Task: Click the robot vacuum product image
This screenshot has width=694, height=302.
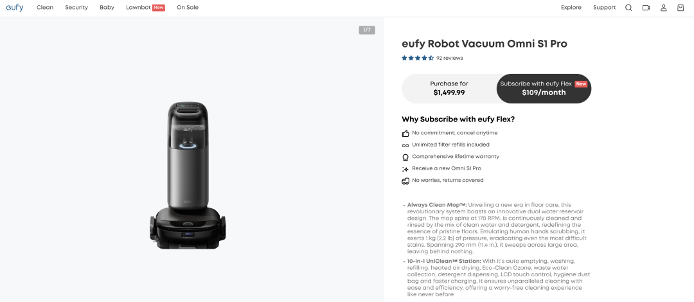Action: [x=188, y=173]
